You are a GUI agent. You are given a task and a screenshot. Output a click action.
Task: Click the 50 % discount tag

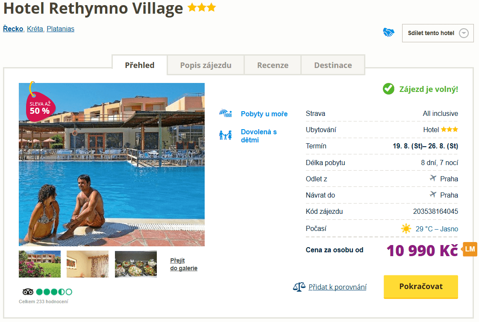tap(39, 106)
